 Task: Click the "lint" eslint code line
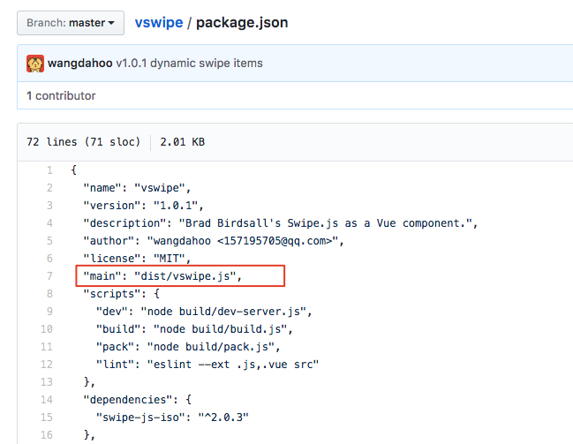pos(207,365)
